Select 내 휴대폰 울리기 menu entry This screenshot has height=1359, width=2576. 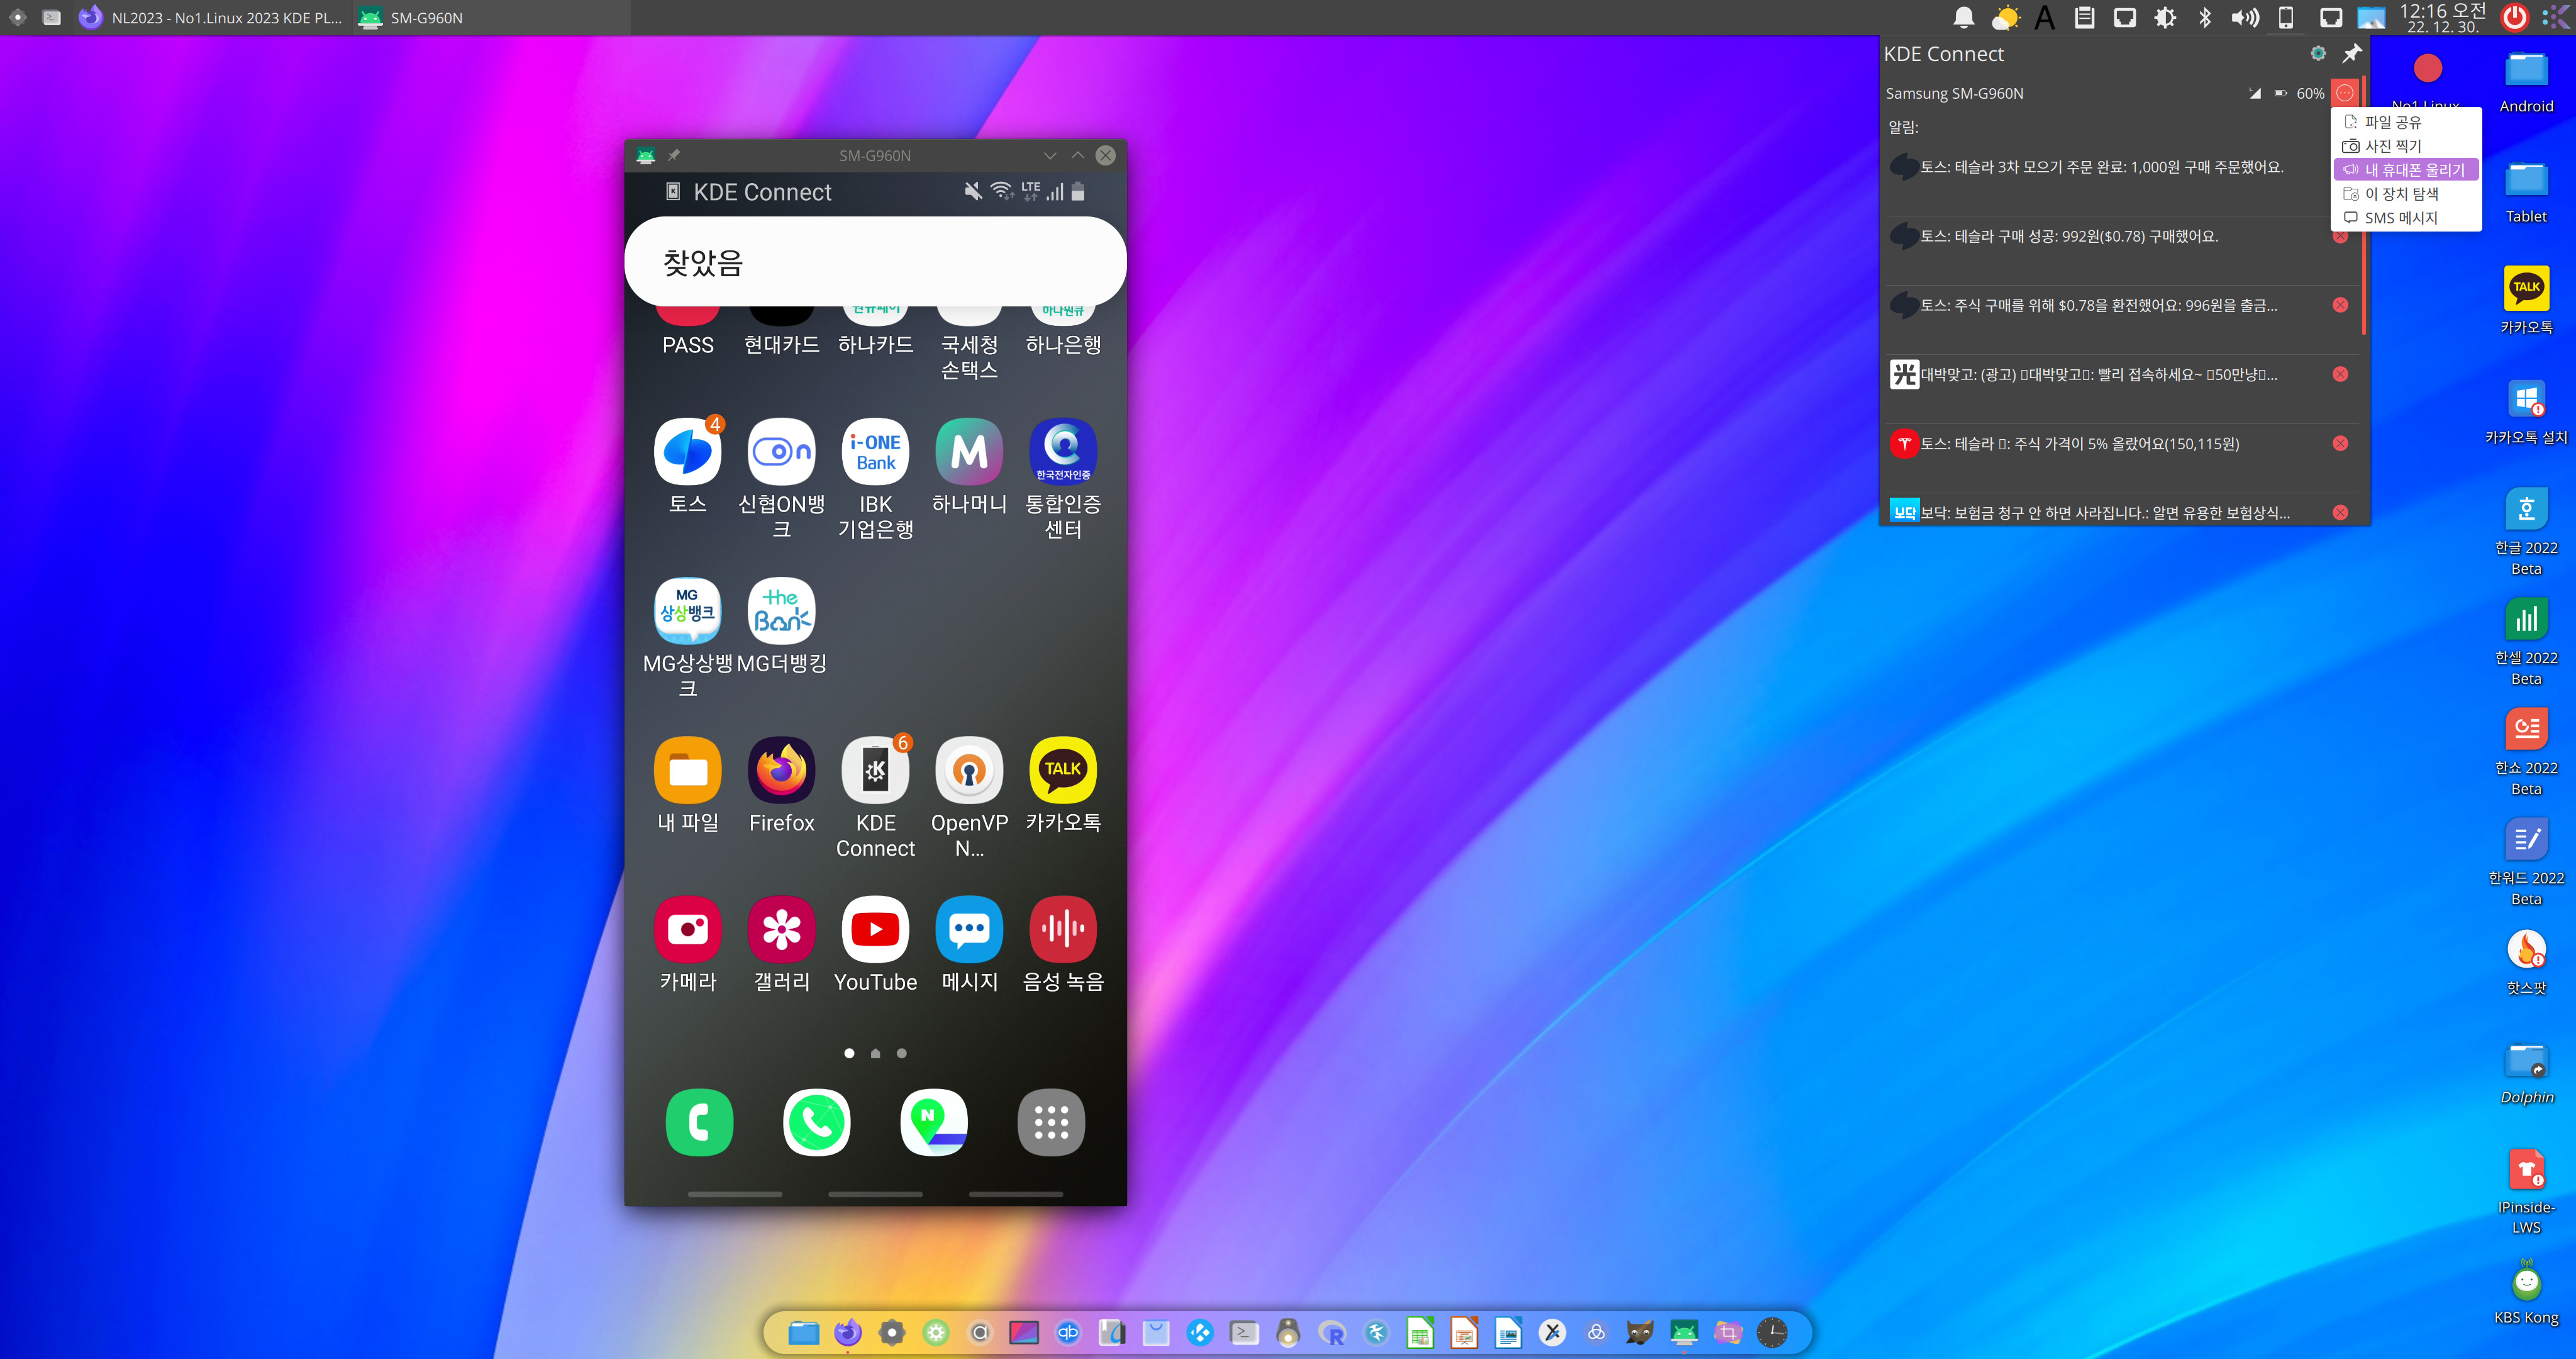point(2405,170)
